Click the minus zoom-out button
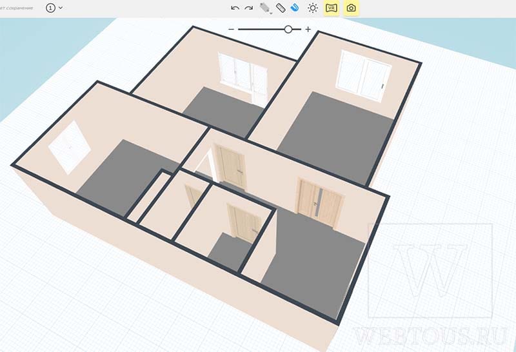 pos(232,29)
